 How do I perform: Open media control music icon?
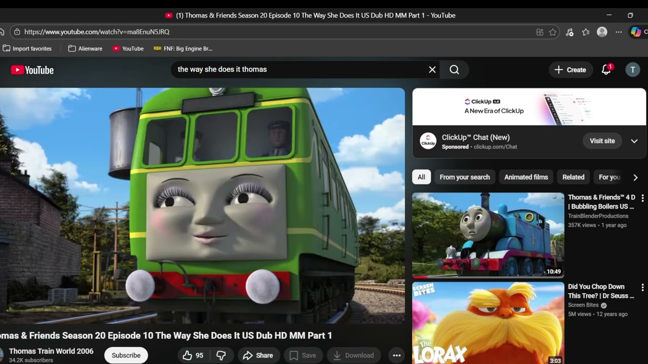pyautogui.click(x=570, y=32)
